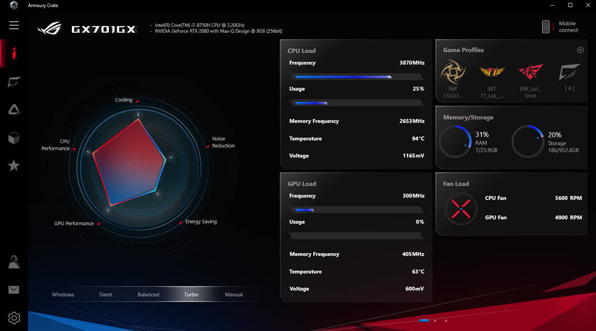Open the hamburger navigation menu
Viewport: 596px width, 331px height.
click(x=13, y=25)
